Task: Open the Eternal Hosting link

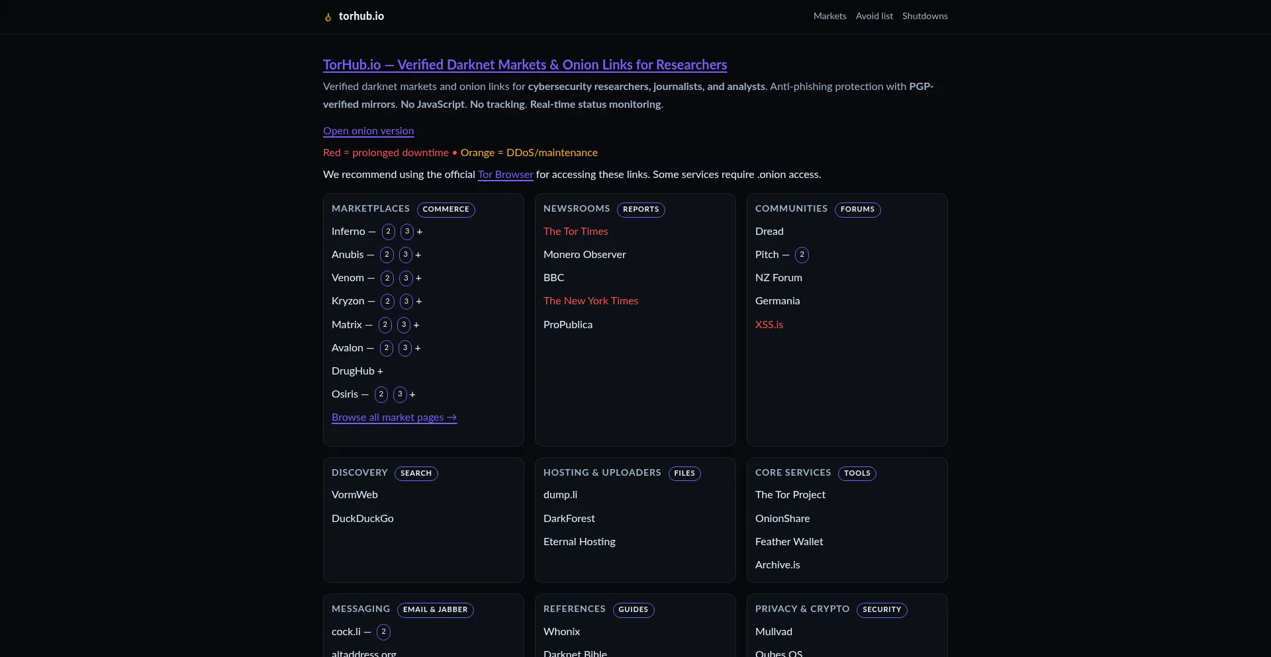Action: tap(580, 542)
